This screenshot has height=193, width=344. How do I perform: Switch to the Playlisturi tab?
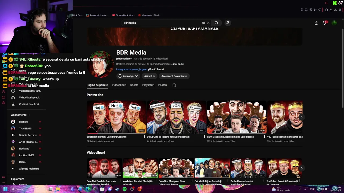148,85
